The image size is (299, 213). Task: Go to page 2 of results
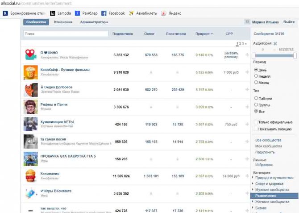click(x=240, y=43)
